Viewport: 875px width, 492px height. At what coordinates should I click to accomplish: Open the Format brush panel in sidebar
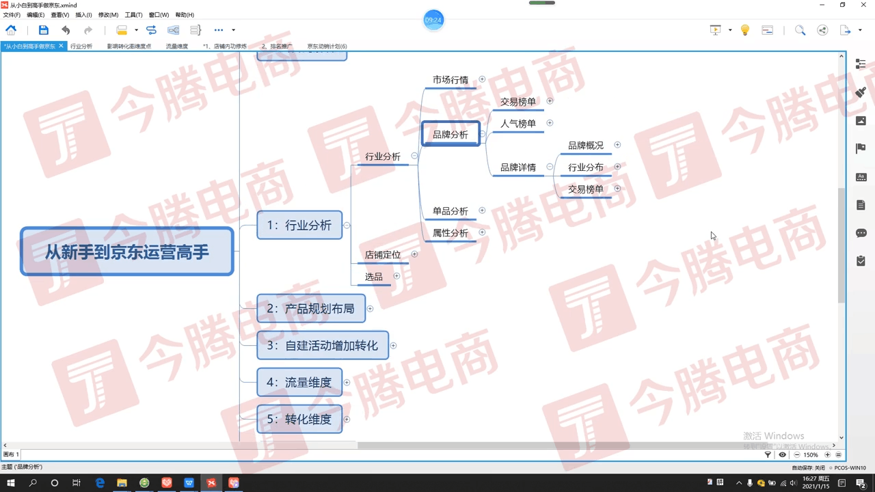point(861,92)
